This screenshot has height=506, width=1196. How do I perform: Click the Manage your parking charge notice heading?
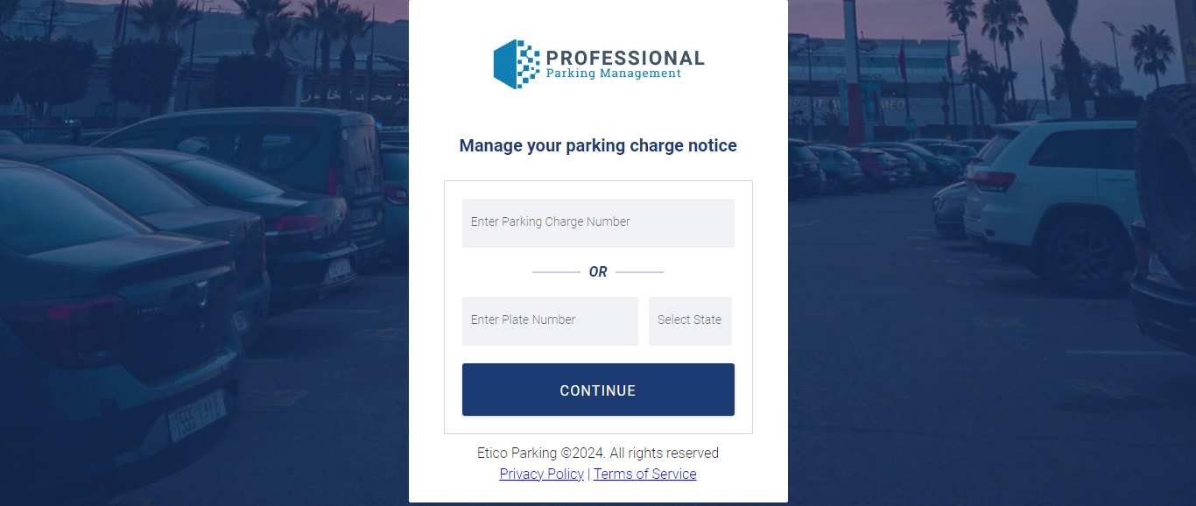pos(598,145)
